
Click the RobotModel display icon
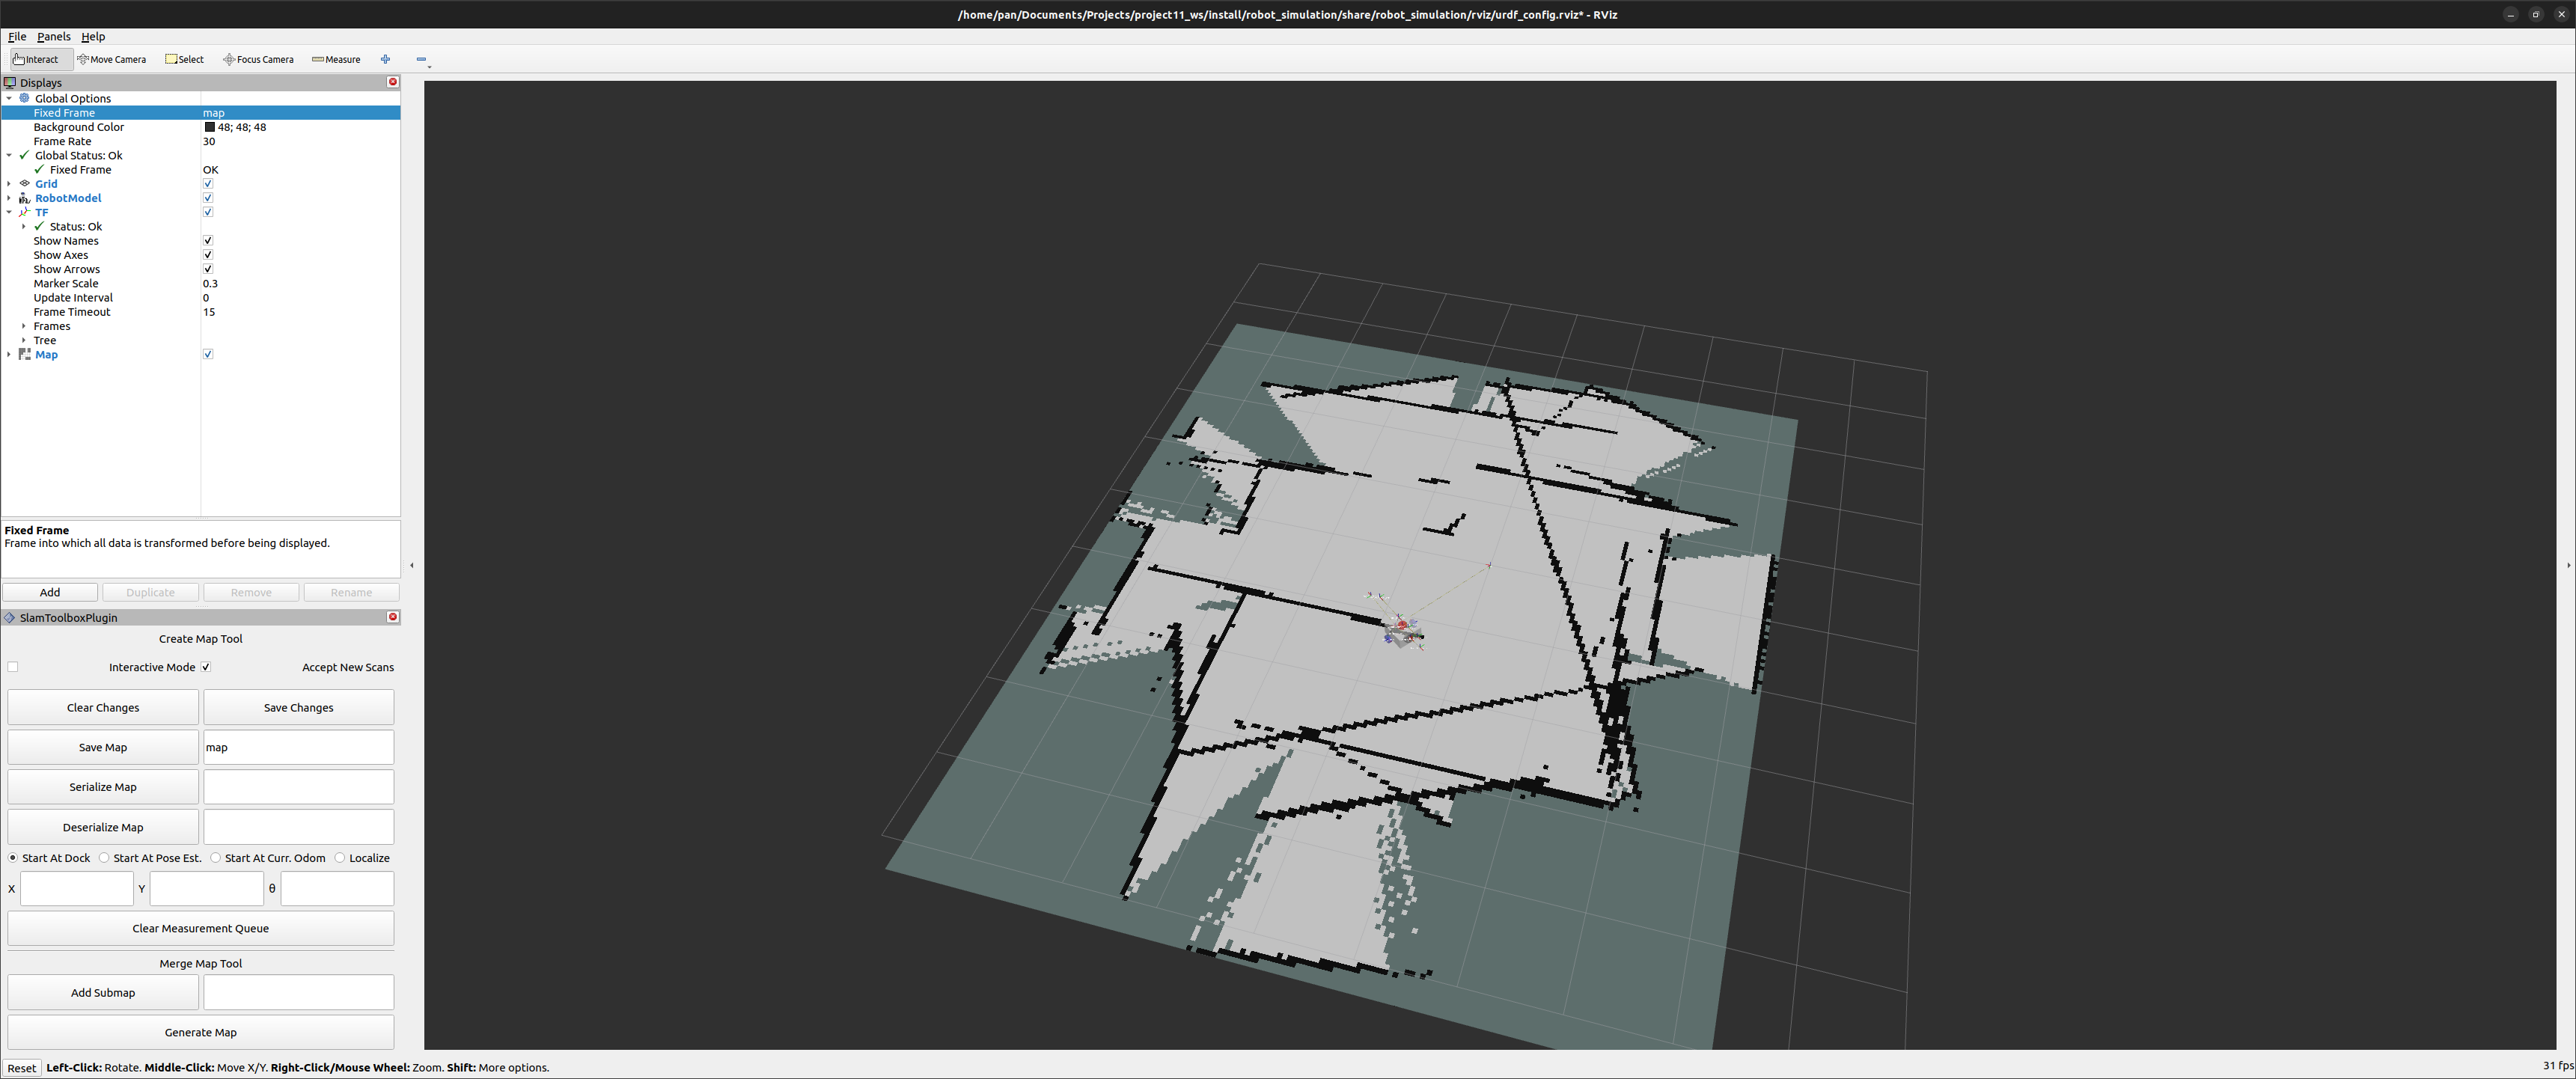(x=25, y=198)
